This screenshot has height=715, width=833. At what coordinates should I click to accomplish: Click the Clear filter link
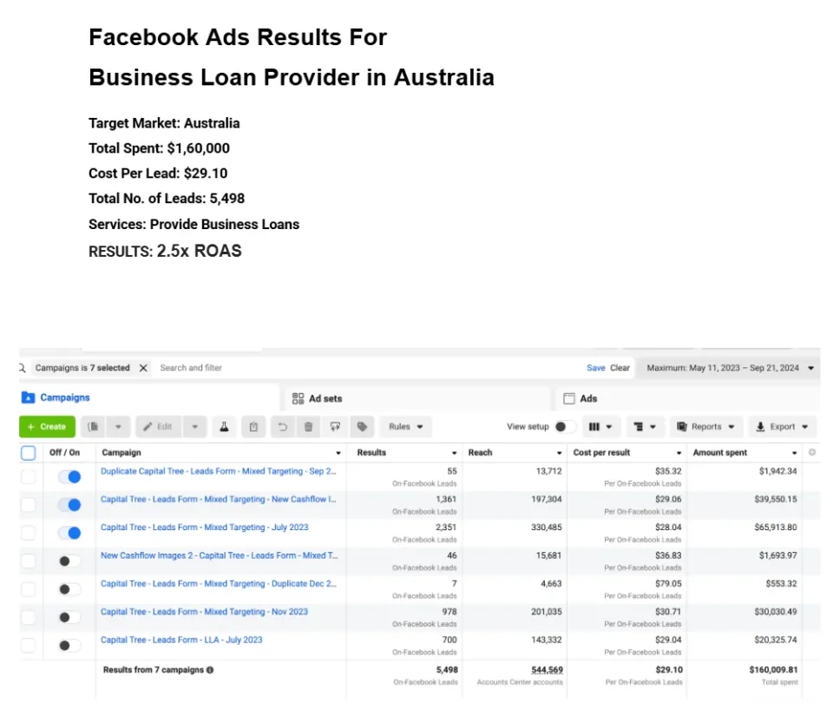tap(620, 368)
